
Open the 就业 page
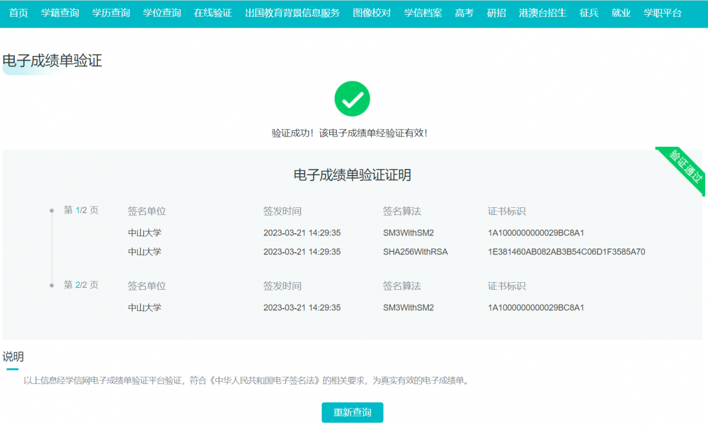(x=621, y=13)
